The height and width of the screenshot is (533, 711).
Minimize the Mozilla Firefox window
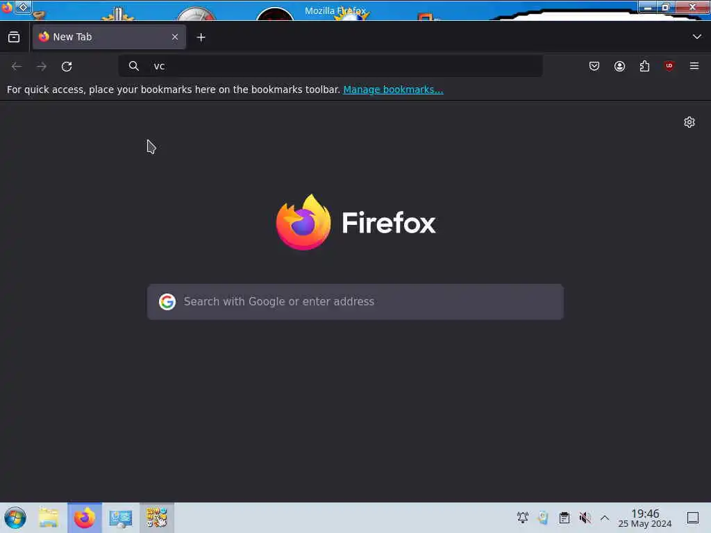[649, 7]
